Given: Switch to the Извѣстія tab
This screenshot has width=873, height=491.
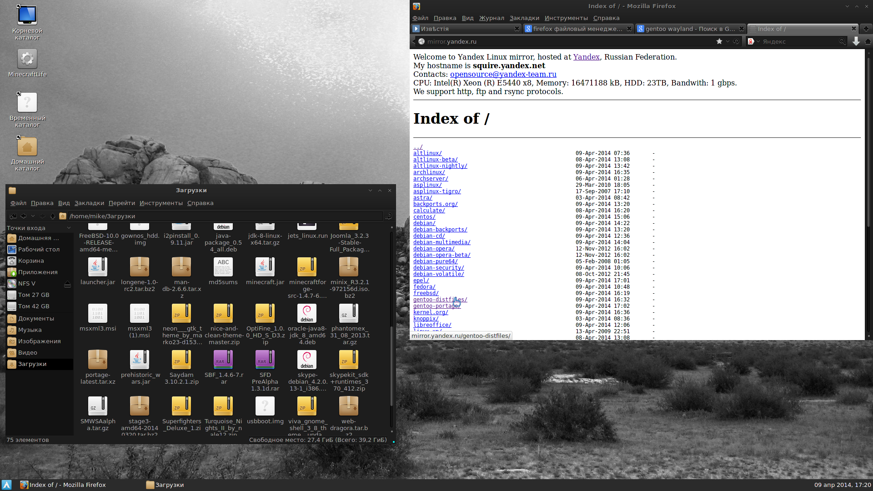Looking at the screenshot, I should pyautogui.click(x=466, y=29).
